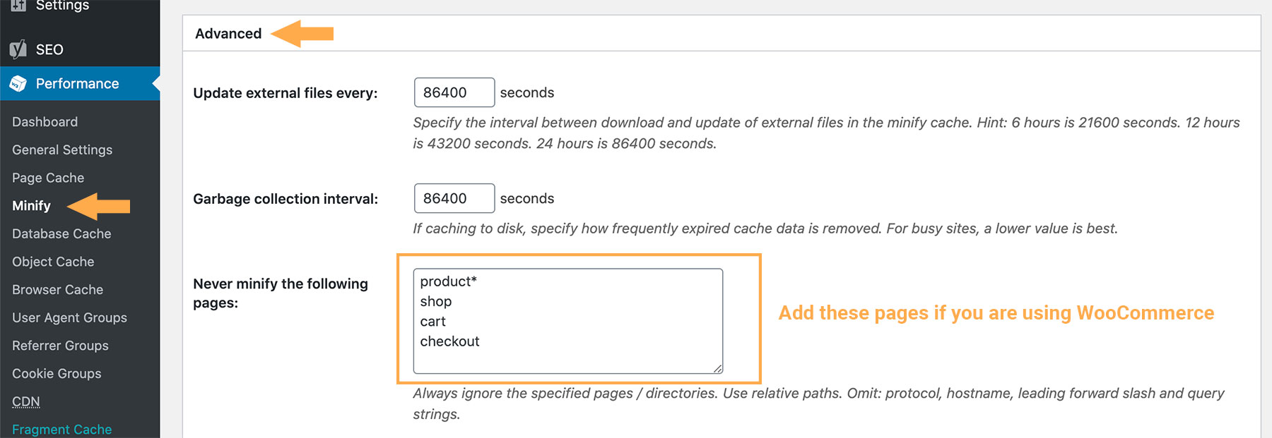Open Page Cache settings
1272x438 pixels.
(47, 177)
